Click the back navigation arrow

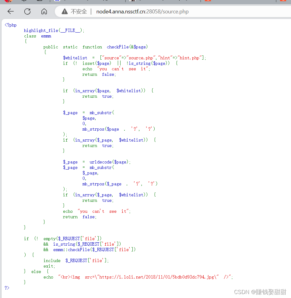pos(10,11)
